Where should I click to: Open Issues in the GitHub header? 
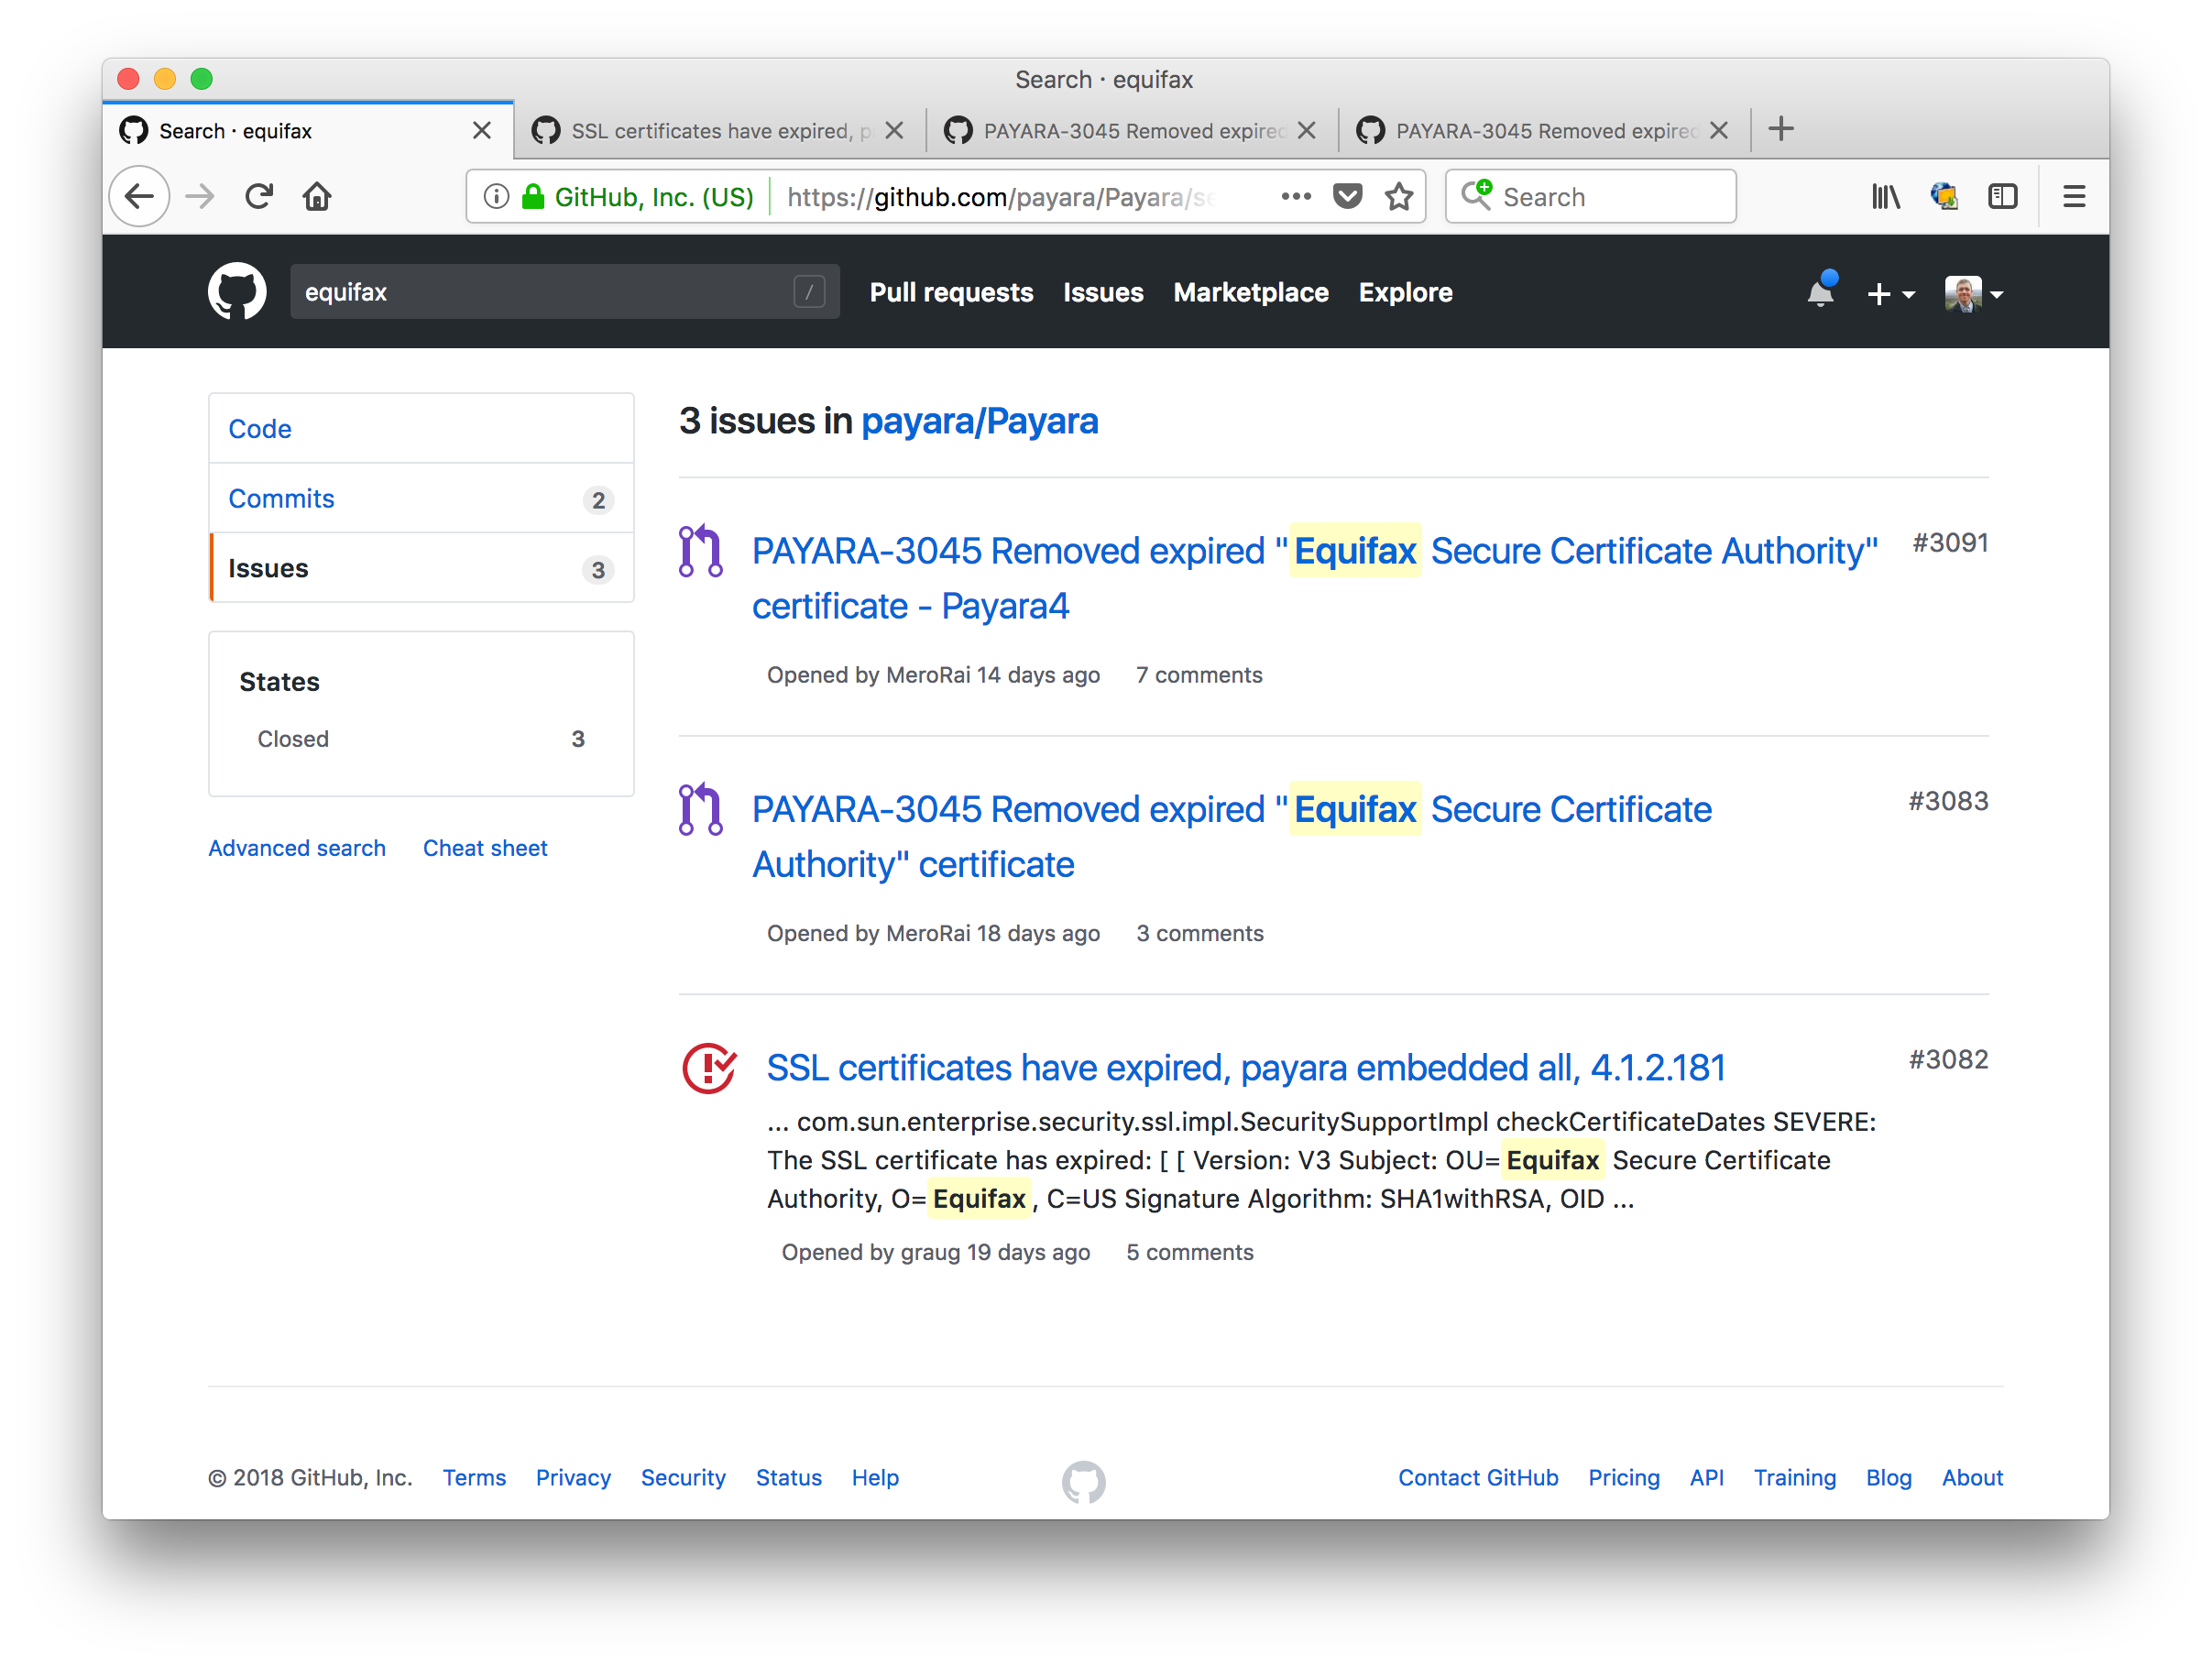1103,292
